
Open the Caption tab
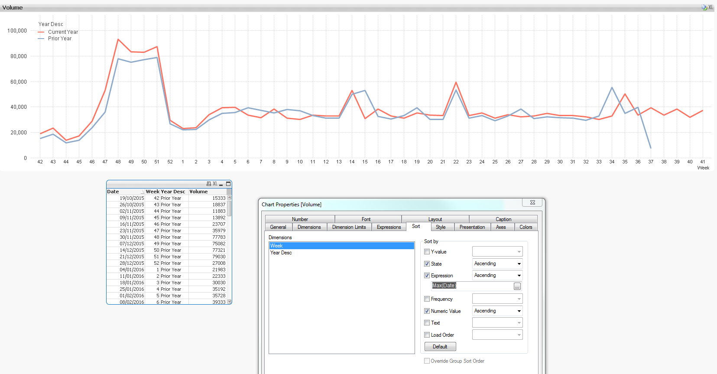tap(503, 219)
